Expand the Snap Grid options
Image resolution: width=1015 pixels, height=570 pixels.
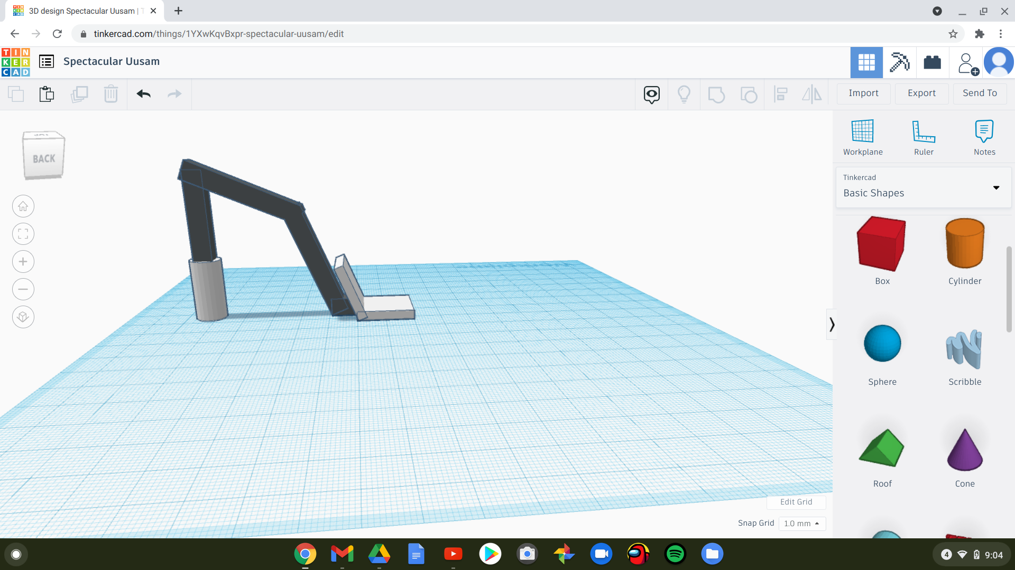pos(801,522)
